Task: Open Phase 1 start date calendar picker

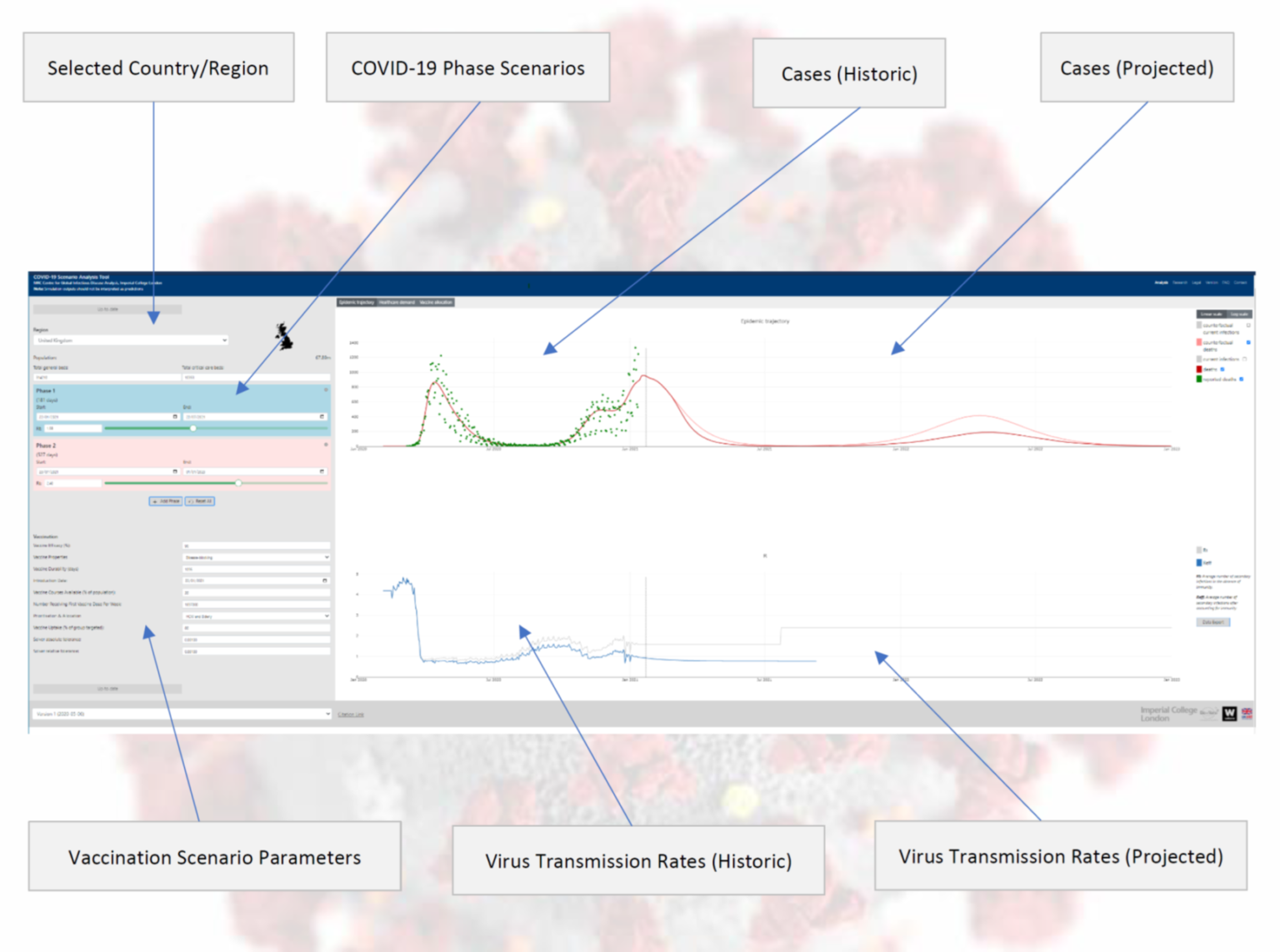Action: click(175, 416)
